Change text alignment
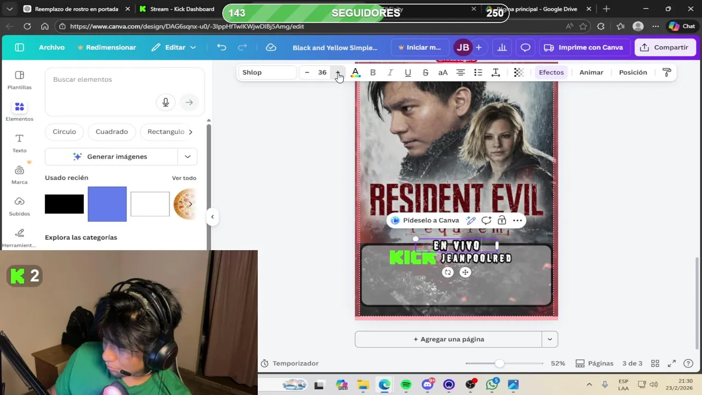 461,72
